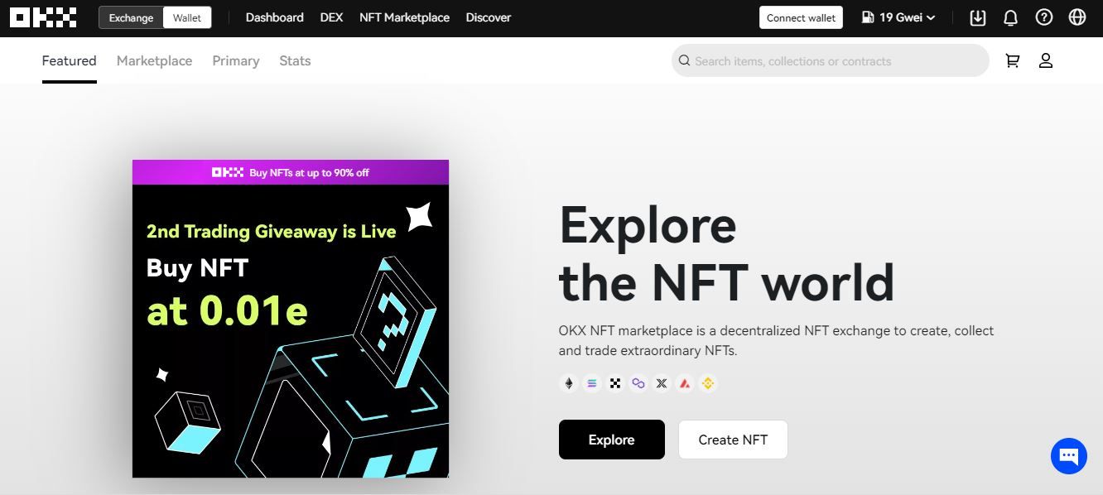This screenshot has height=495, width=1103.
Task: Open the help question mark icon
Action: [1043, 17]
